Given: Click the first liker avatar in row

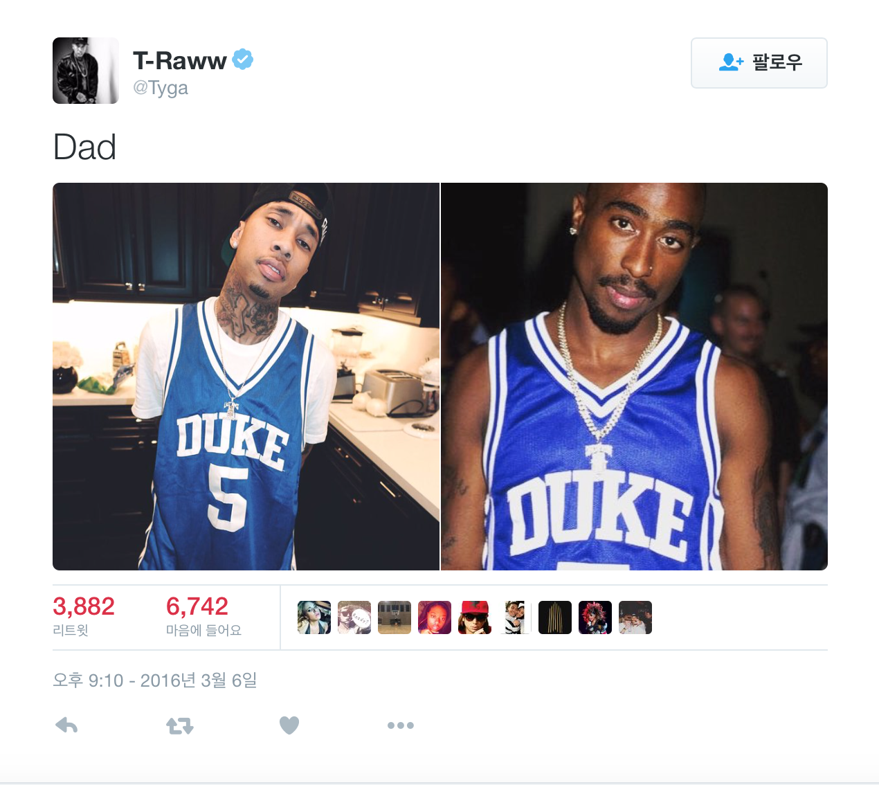Looking at the screenshot, I should [314, 617].
